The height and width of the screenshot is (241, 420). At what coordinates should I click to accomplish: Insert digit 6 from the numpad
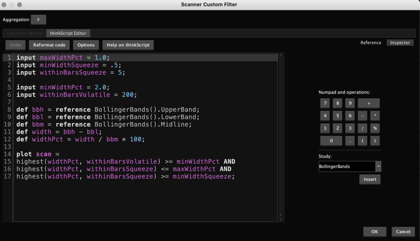pyautogui.click(x=350, y=116)
